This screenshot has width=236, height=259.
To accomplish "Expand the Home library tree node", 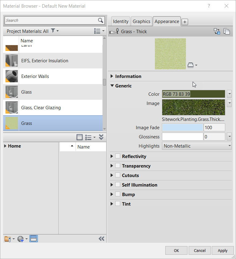I will (x=5, y=146).
